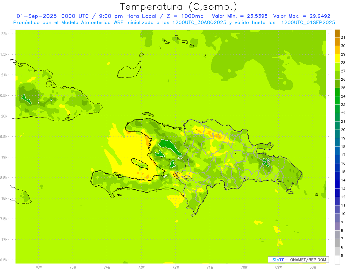Click the "19N" latitude axis label

click(x=5, y=157)
